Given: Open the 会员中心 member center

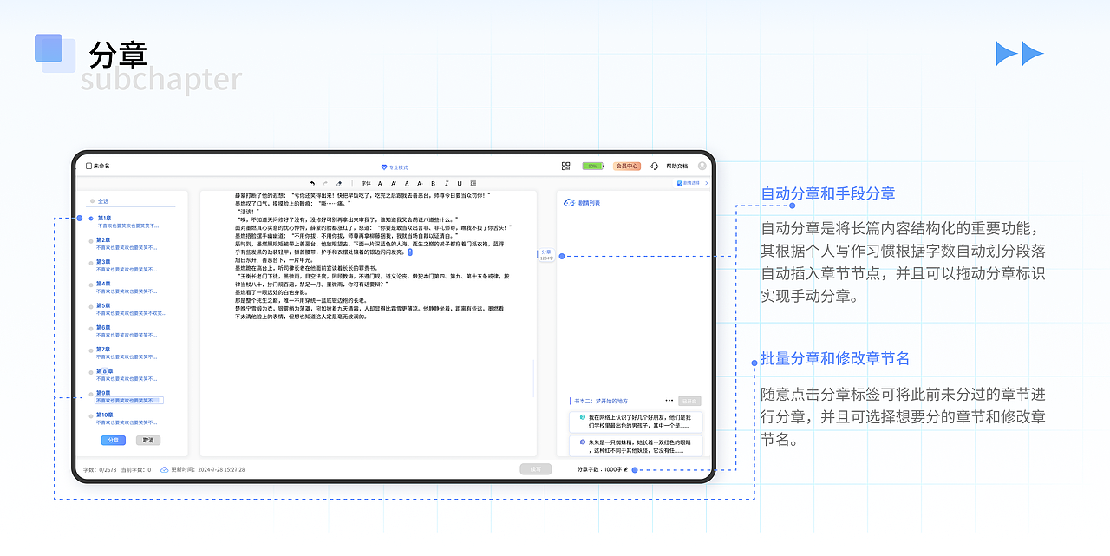Looking at the screenshot, I should (x=627, y=166).
